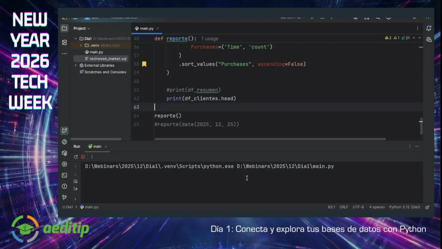Screen dimensions: 442x249
Task: Click the Rerun 'main' green icon
Action: click(76, 157)
